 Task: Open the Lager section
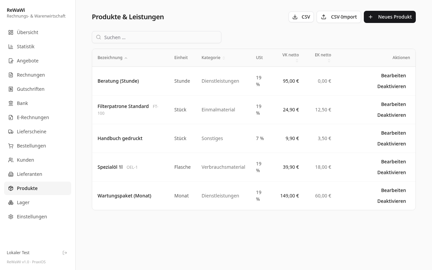click(37, 202)
